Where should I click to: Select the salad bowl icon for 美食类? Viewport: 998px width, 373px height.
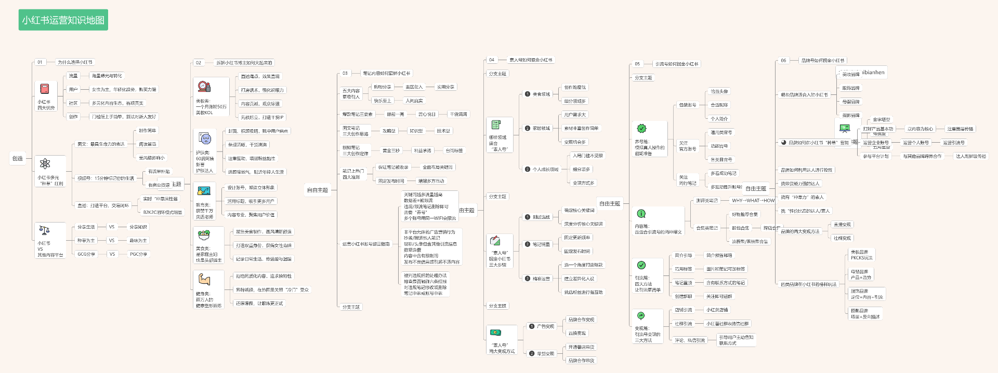pyautogui.click(x=204, y=234)
